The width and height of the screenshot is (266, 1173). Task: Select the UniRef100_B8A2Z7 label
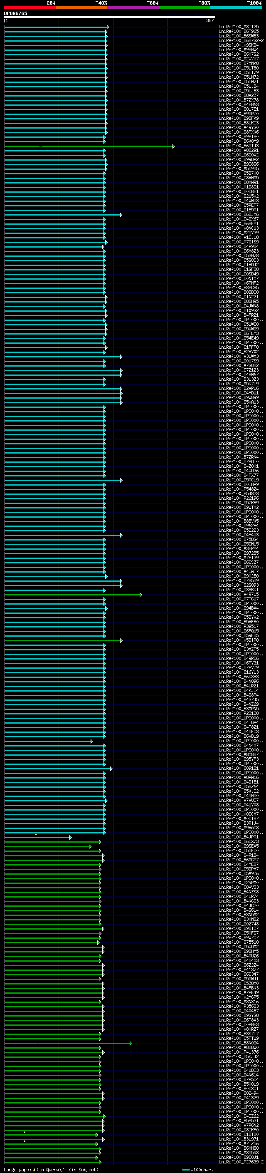[x=239, y=96]
